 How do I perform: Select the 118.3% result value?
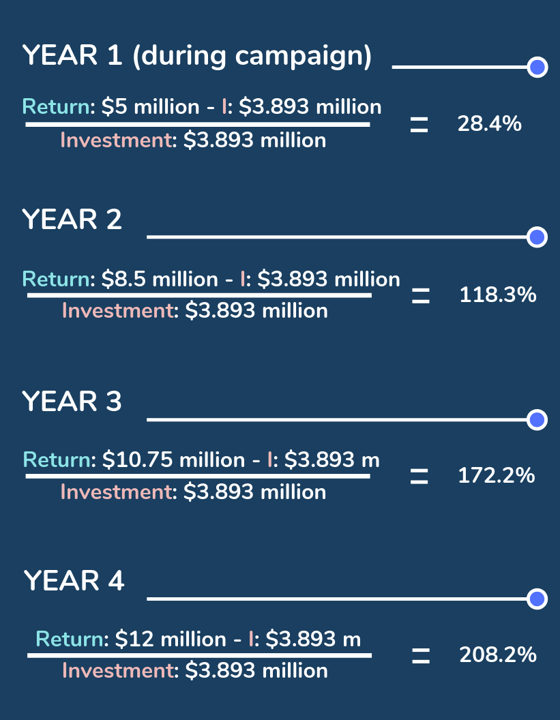[x=497, y=295]
